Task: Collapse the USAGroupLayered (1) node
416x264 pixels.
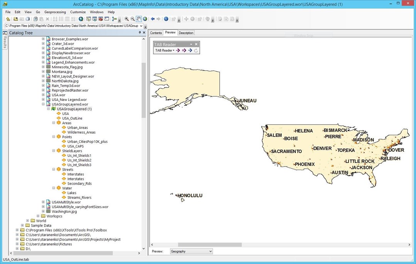Action: [x=48, y=109]
